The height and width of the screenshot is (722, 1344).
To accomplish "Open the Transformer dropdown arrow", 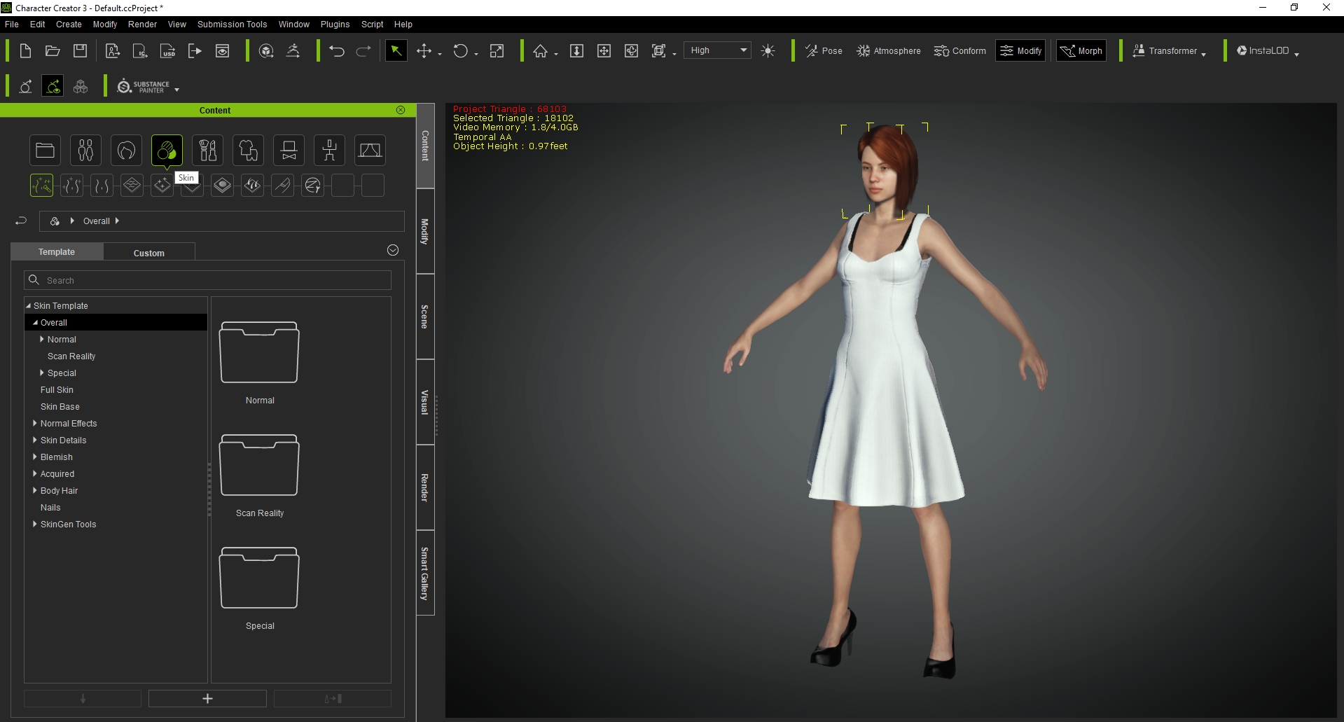I will (1203, 54).
